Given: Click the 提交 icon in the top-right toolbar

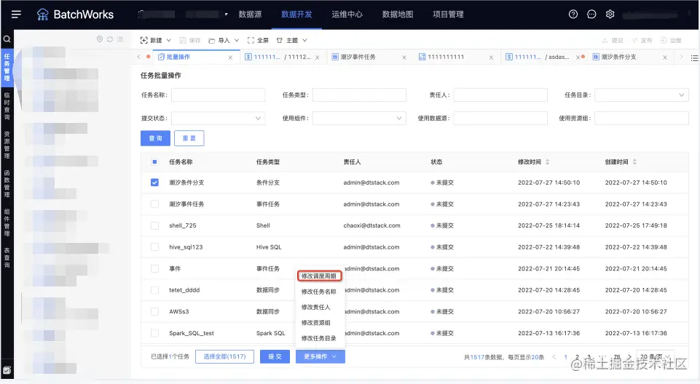Looking at the screenshot, I should (x=605, y=41).
